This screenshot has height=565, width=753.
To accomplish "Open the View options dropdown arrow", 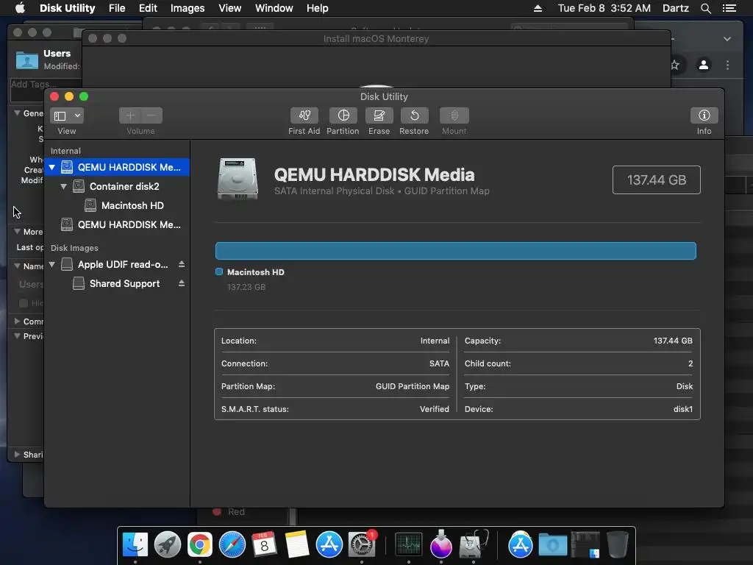I will 77,116.
